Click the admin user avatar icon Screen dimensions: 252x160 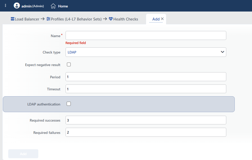pos(17,6)
